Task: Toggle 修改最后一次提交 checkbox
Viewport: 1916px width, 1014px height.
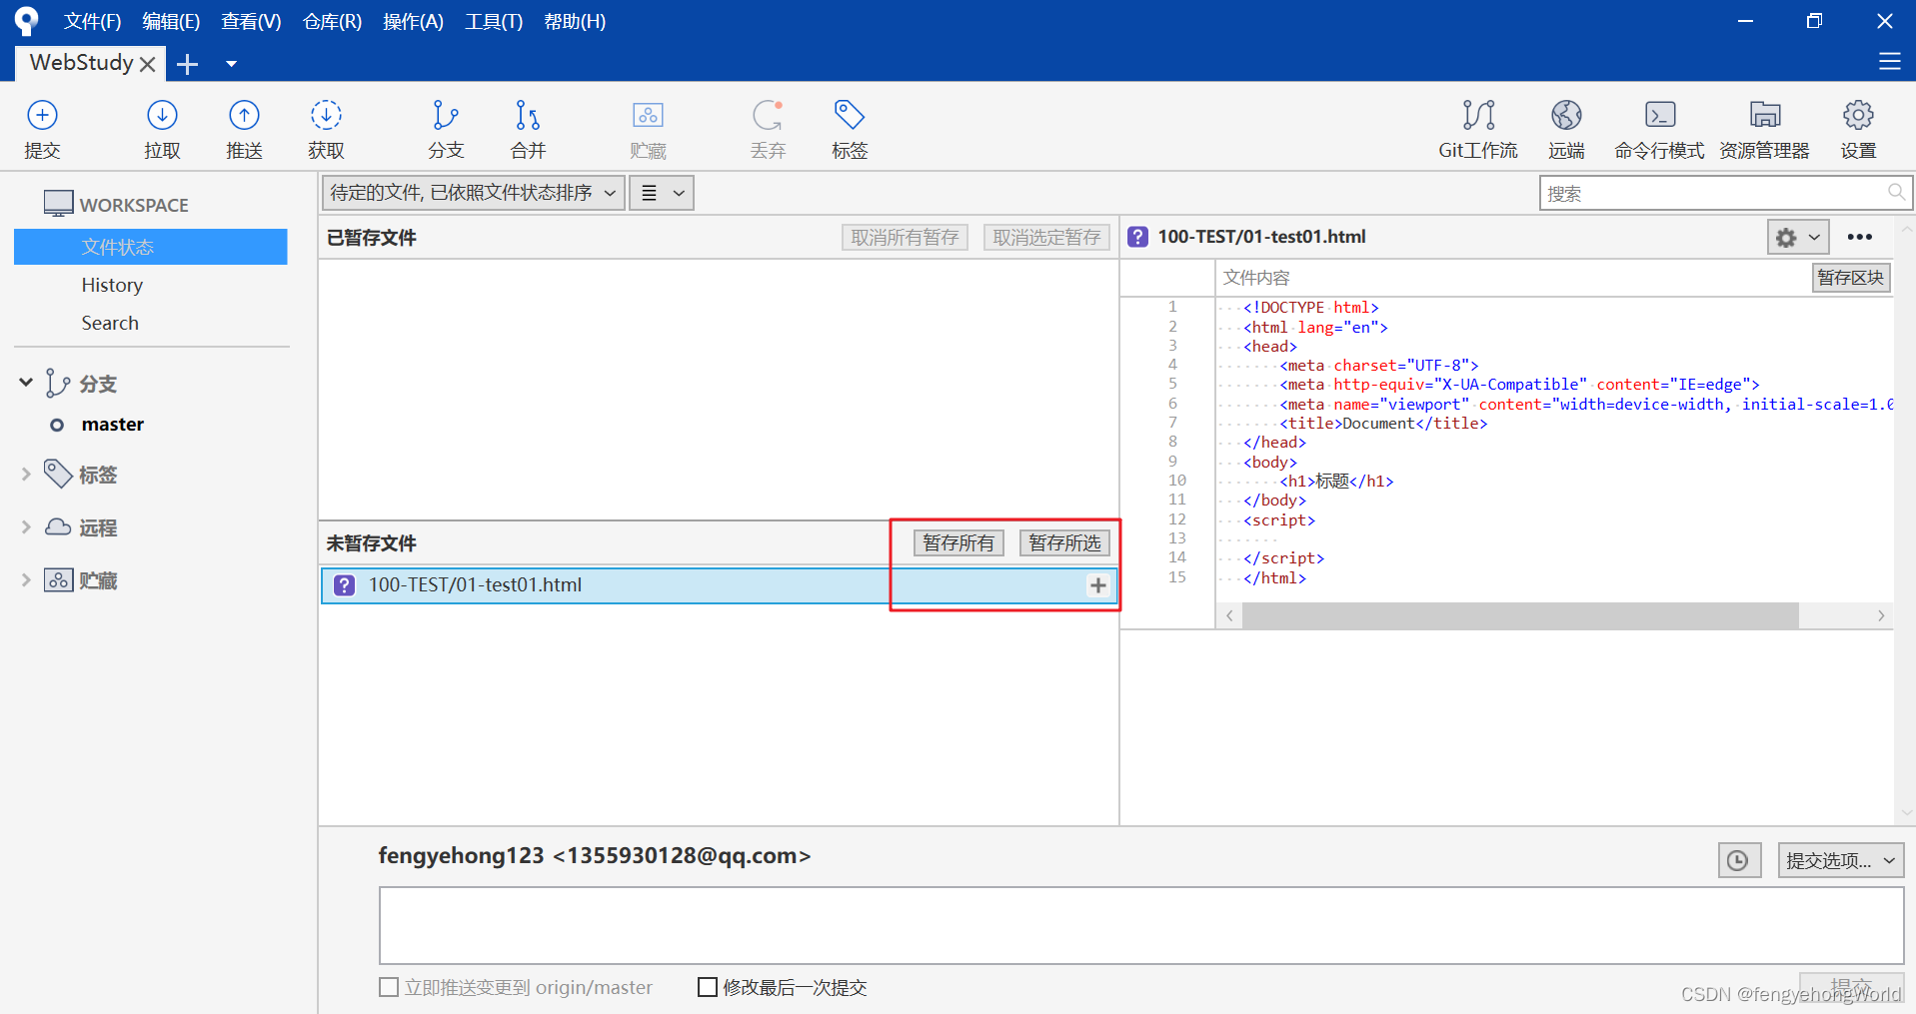Action: click(707, 987)
